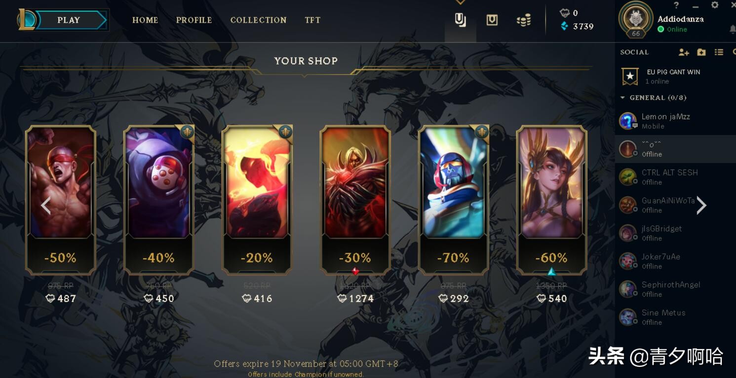
Task: Open the Store coins icon
Action: 524,20
